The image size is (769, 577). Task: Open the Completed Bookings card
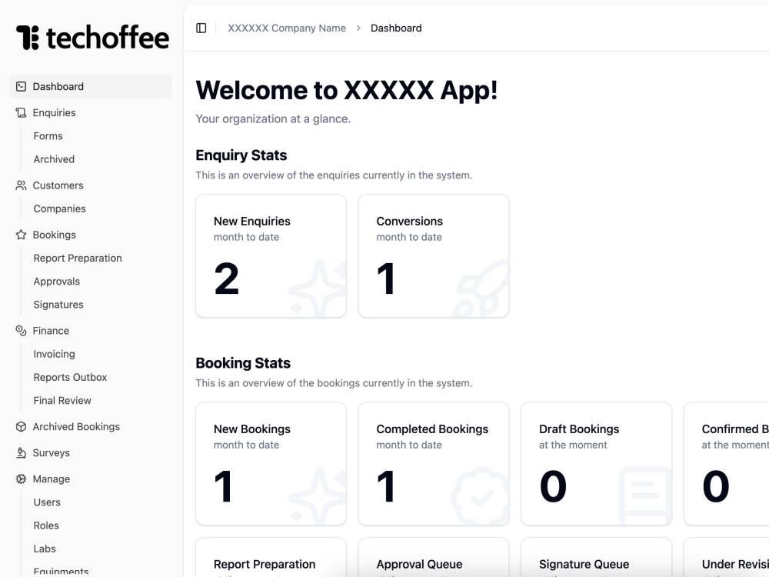point(434,464)
